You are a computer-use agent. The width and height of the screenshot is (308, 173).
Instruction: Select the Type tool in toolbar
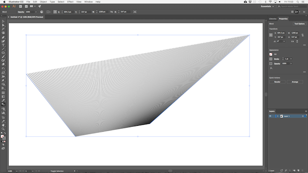coord(3,45)
